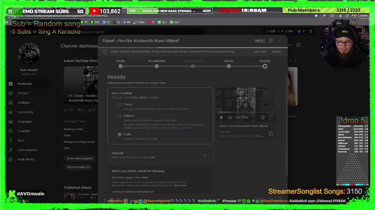Click the Earn dollar icon in sidebar
This screenshot has width=375, height=210.
(11, 141)
